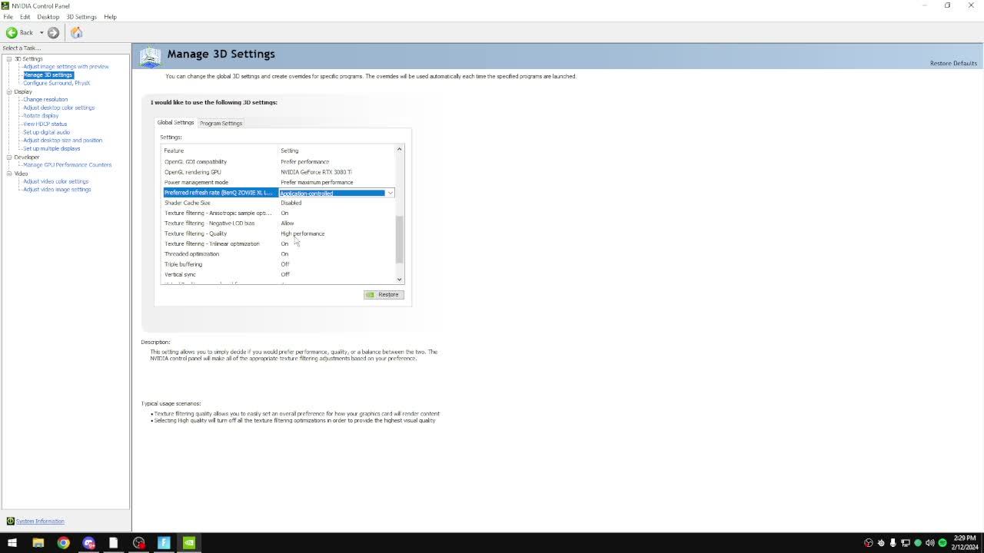Image resolution: width=984 pixels, height=553 pixels.
Task: Click the Setting column header
Action: pos(336,151)
